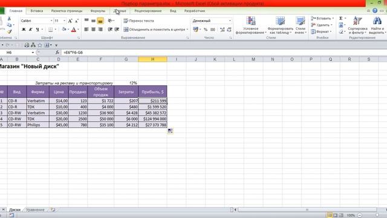Viewport: 387px width, 218px height.
Task: Open Найти и выделить menu
Action: pos(377,25)
